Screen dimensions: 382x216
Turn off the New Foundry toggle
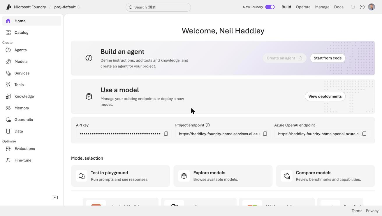270,7
